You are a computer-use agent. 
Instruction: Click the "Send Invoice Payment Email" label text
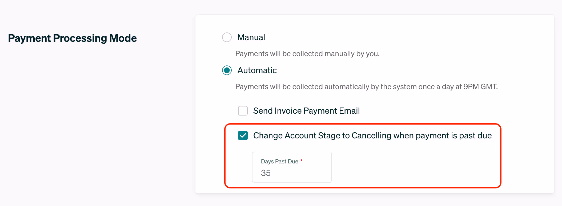coord(306,111)
